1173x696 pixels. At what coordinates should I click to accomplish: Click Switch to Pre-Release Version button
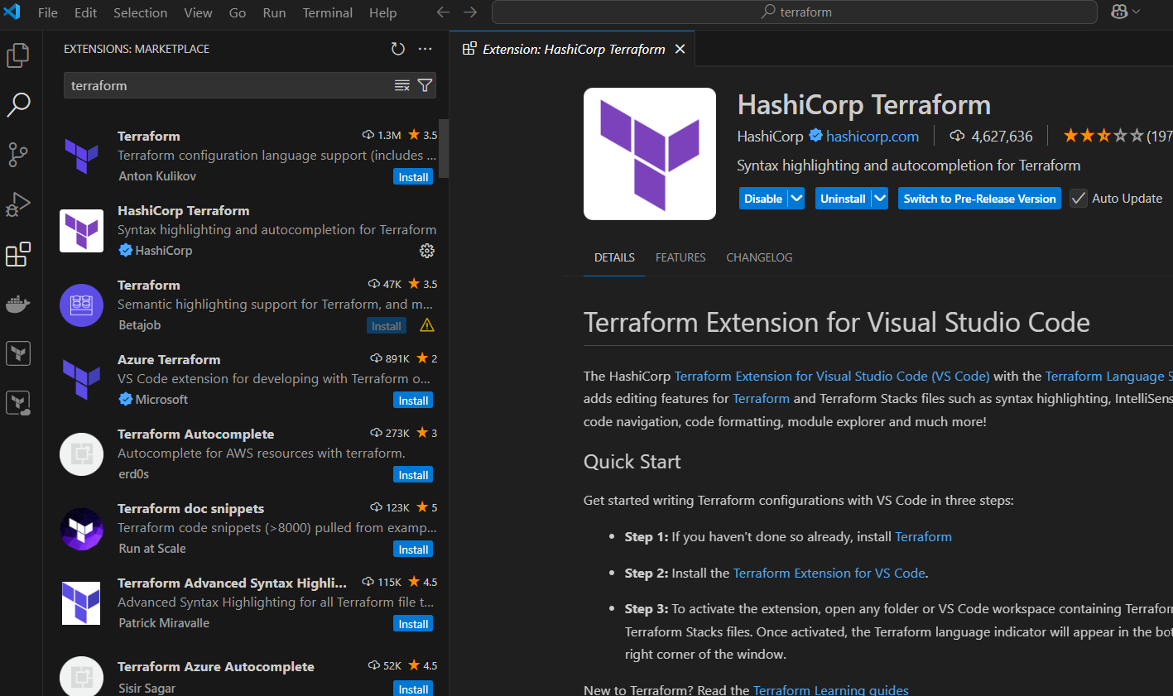tap(979, 199)
